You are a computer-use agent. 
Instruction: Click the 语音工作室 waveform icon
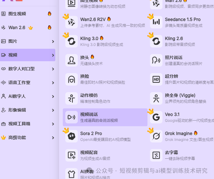(3, 82)
